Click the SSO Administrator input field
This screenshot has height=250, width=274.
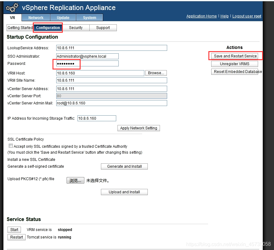coord(87,56)
